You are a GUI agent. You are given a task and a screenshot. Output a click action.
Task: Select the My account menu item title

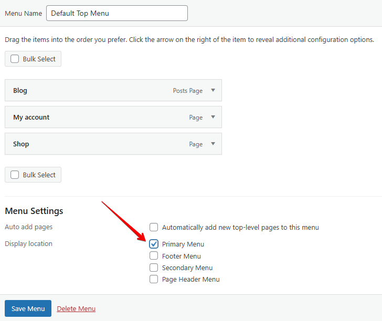click(x=31, y=117)
